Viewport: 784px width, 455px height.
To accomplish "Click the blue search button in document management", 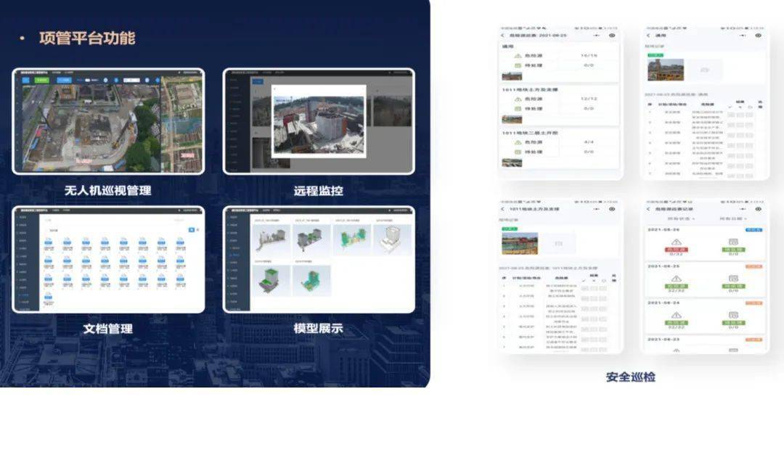I will click(192, 229).
